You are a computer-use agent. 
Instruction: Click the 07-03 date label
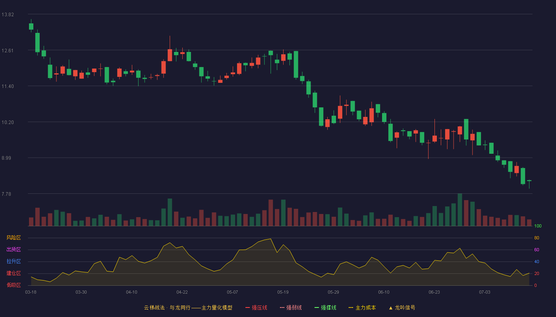tap(485, 292)
